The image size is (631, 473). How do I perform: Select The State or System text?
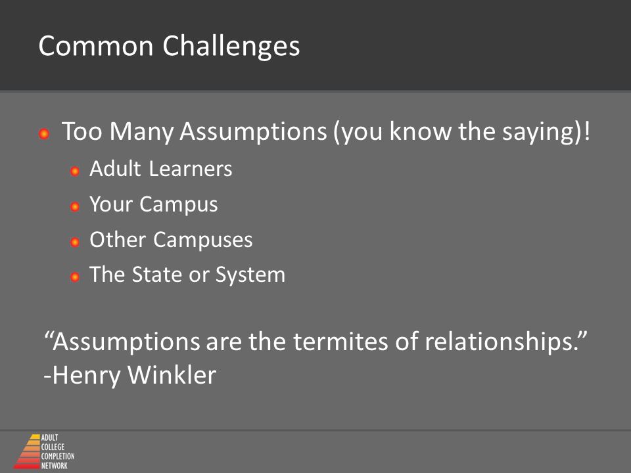point(187,275)
